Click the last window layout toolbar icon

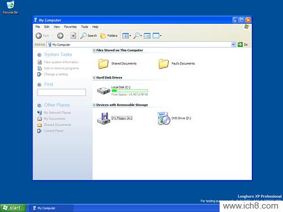[156, 36]
